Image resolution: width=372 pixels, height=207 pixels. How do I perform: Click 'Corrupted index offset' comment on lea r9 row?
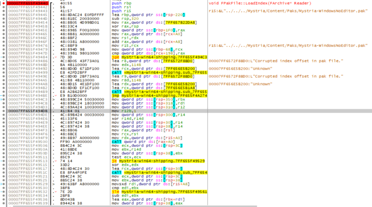point(276,77)
